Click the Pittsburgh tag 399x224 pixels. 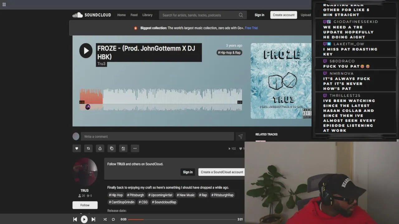pyautogui.click(x=135, y=195)
